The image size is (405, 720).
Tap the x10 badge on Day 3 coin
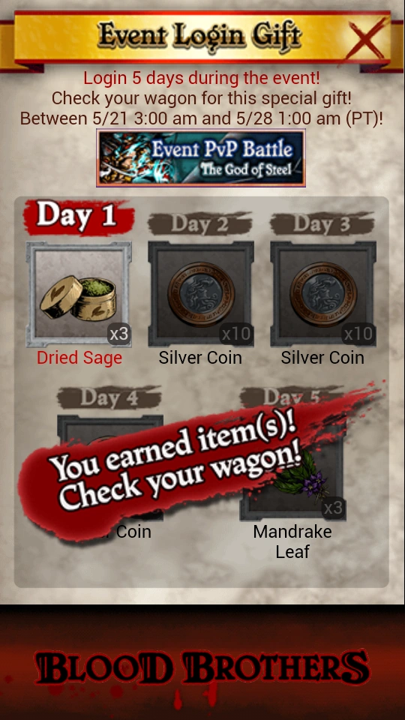[358, 334]
